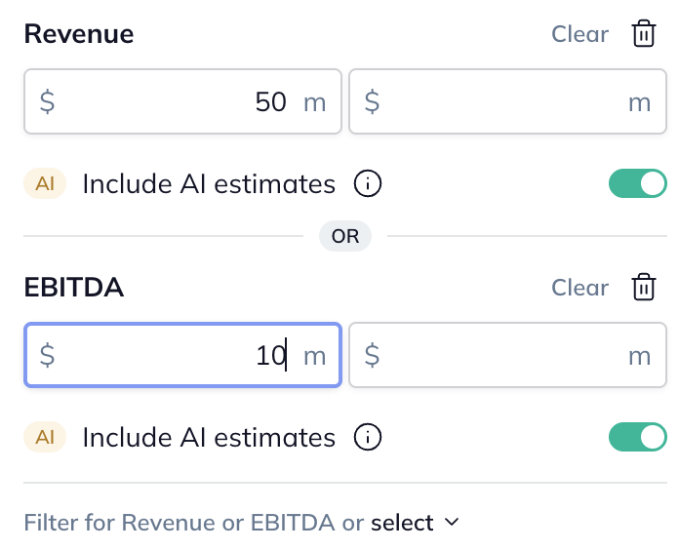Click the AI badge under Revenue
This screenshot has height=550, width=679.
pyautogui.click(x=45, y=183)
